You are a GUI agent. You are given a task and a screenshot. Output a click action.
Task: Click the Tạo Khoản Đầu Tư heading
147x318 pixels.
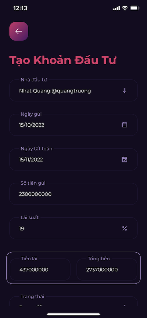coord(63,60)
